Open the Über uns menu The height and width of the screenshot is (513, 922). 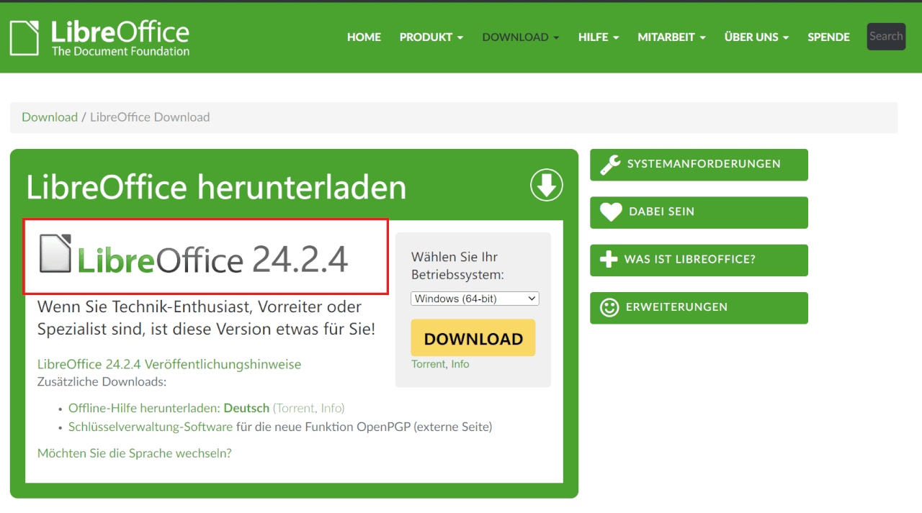tap(756, 37)
